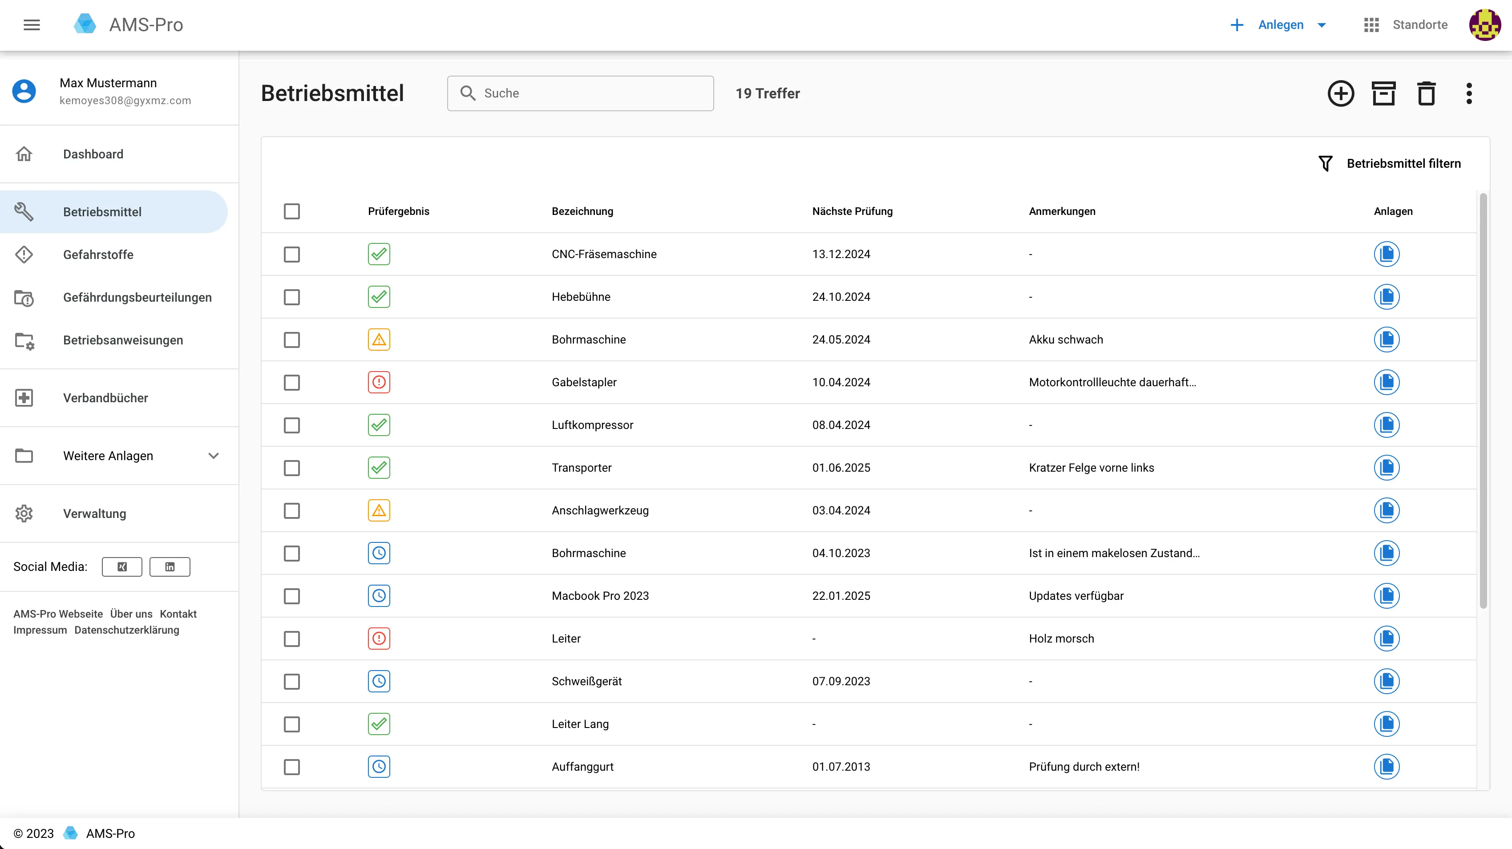
Task: Click the add Betriebsmittel plus-circle icon
Action: point(1341,93)
